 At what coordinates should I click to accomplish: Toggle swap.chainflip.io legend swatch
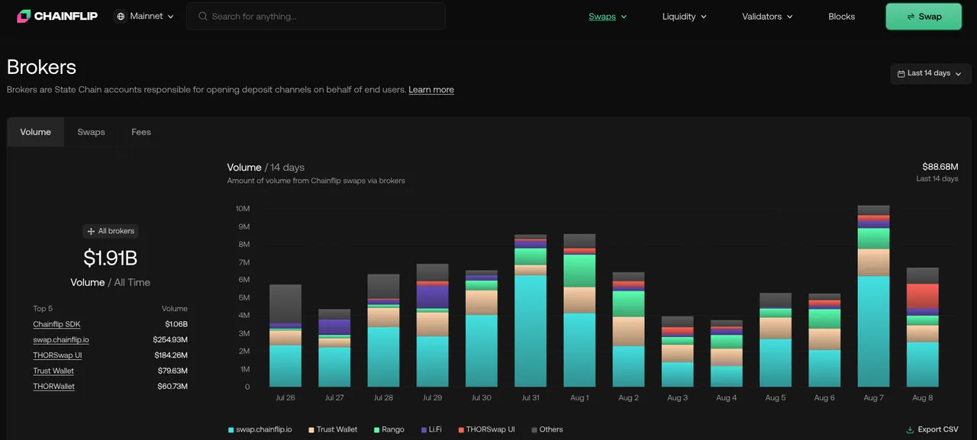(231, 430)
